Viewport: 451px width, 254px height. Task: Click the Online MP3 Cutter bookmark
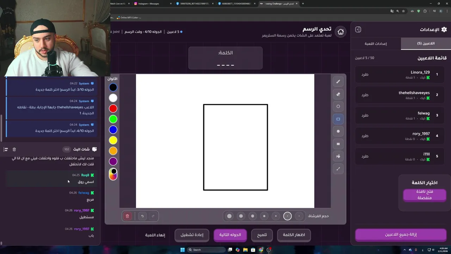(x=129, y=17)
